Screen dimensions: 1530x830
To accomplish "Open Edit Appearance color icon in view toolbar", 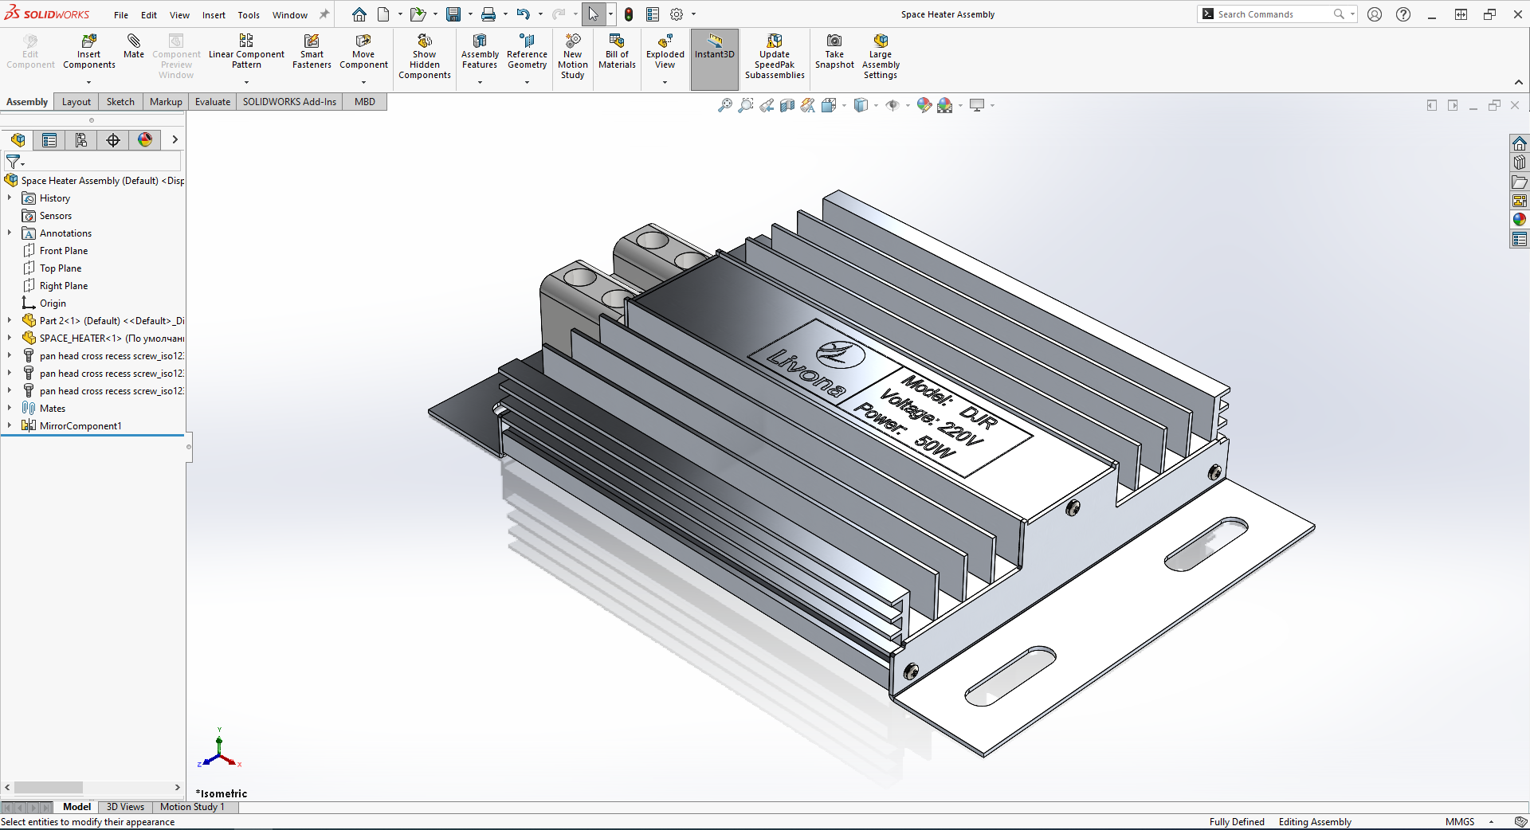I will [924, 105].
